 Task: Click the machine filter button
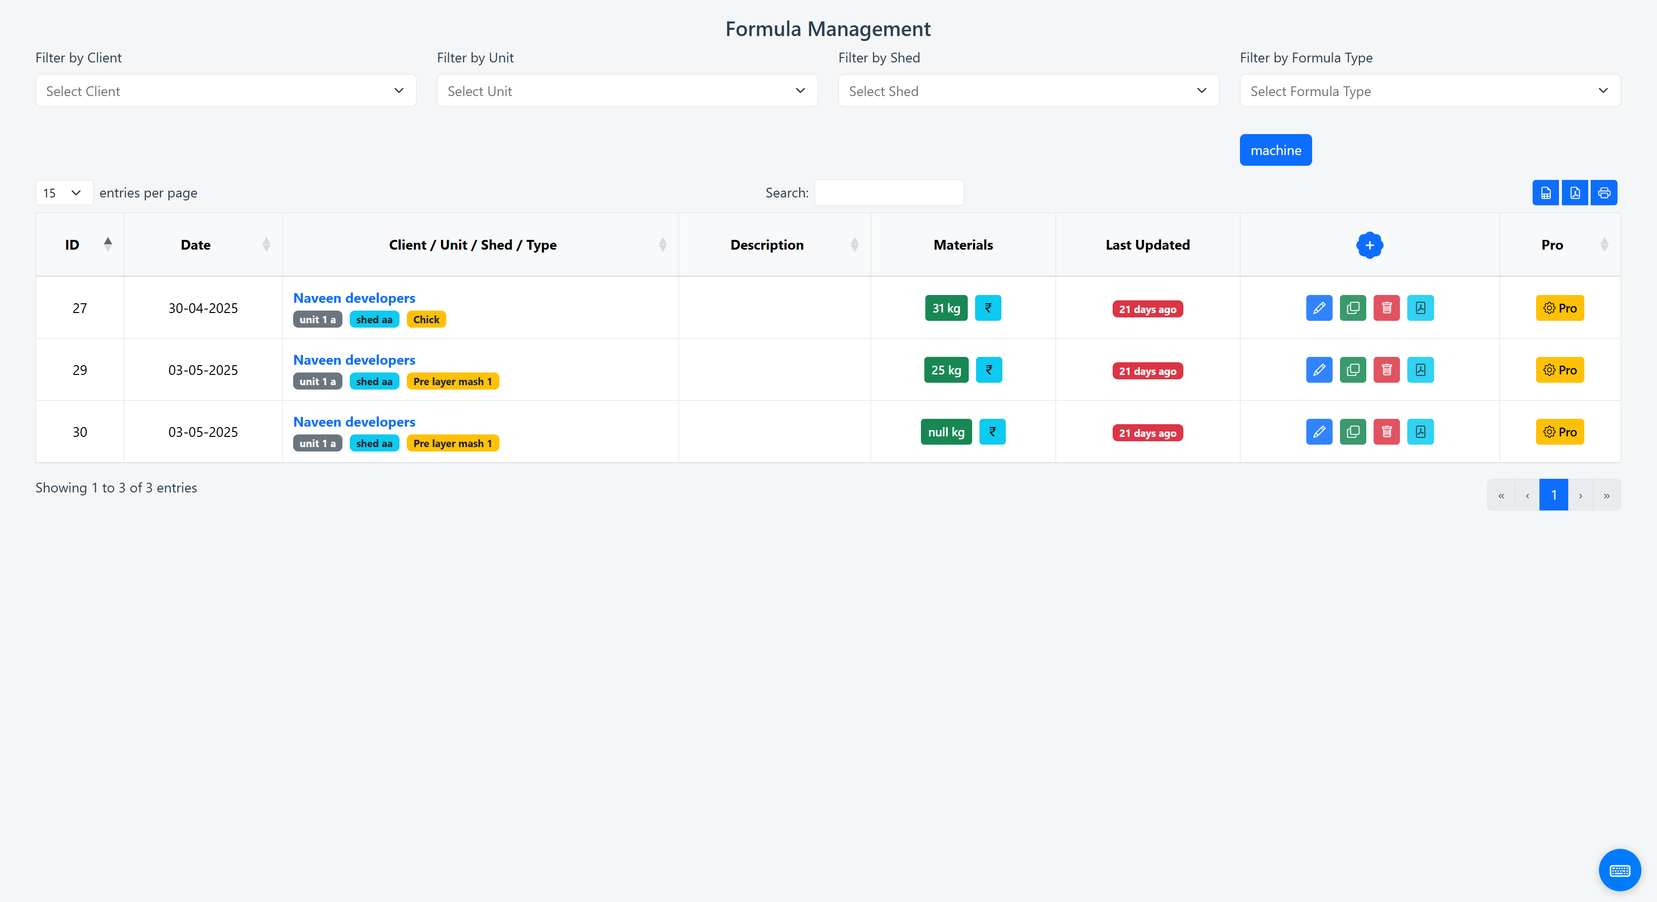1276,150
